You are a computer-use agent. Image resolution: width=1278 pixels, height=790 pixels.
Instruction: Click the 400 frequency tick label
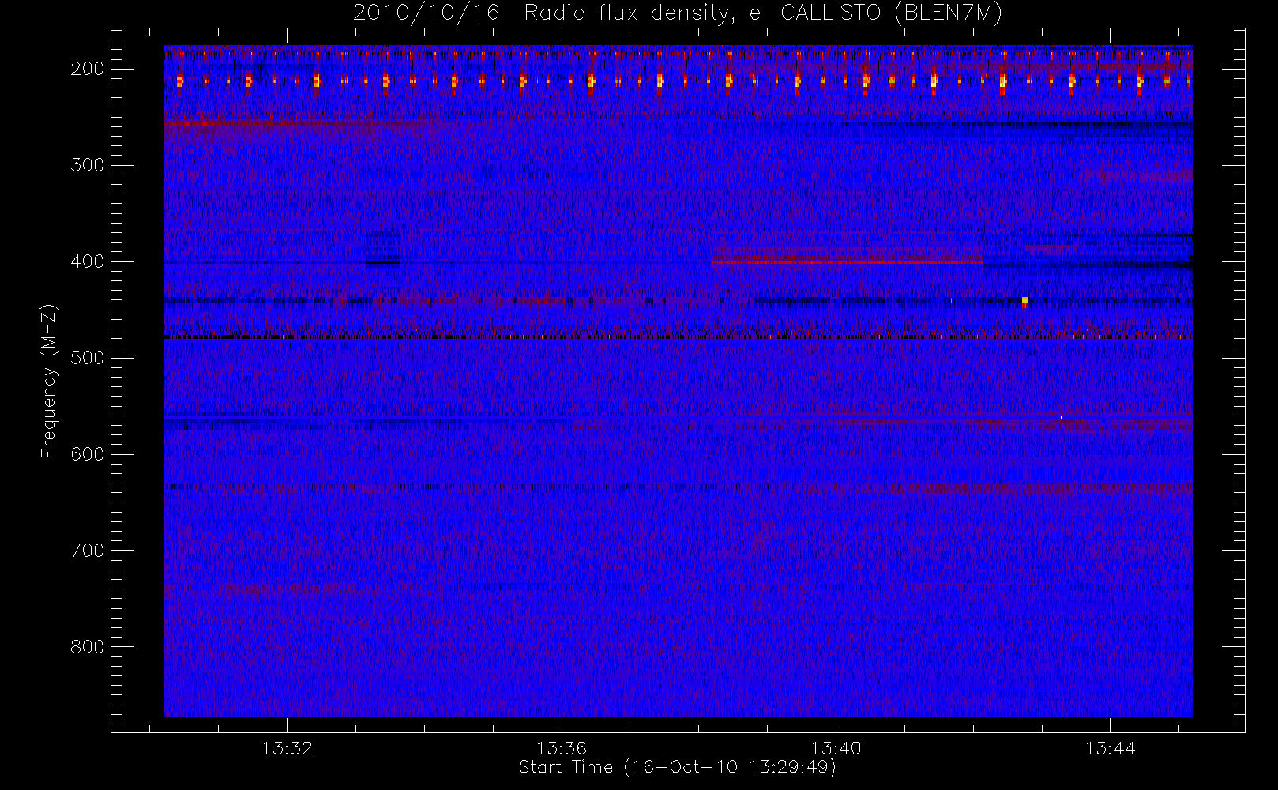87,261
